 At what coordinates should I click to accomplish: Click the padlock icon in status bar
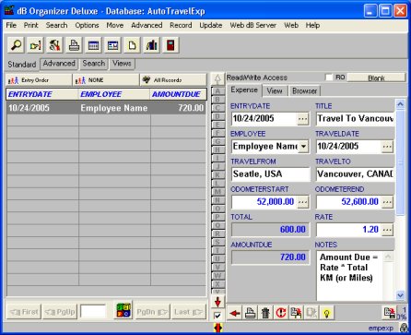[x=404, y=329]
